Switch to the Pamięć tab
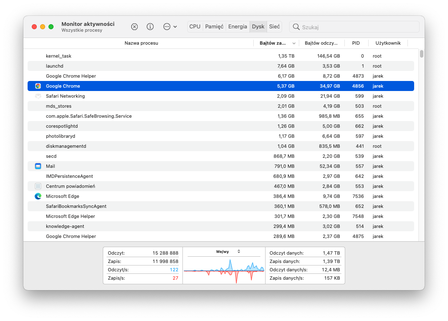448x321 pixels. click(214, 27)
